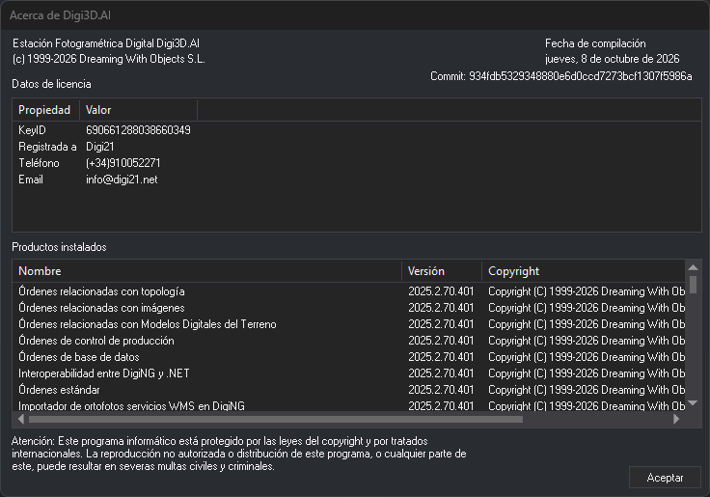The height and width of the screenshot is (497, 710).
Task: Sort products by Copyright column header
Action: pyautogui.click(x=584, y=271)
